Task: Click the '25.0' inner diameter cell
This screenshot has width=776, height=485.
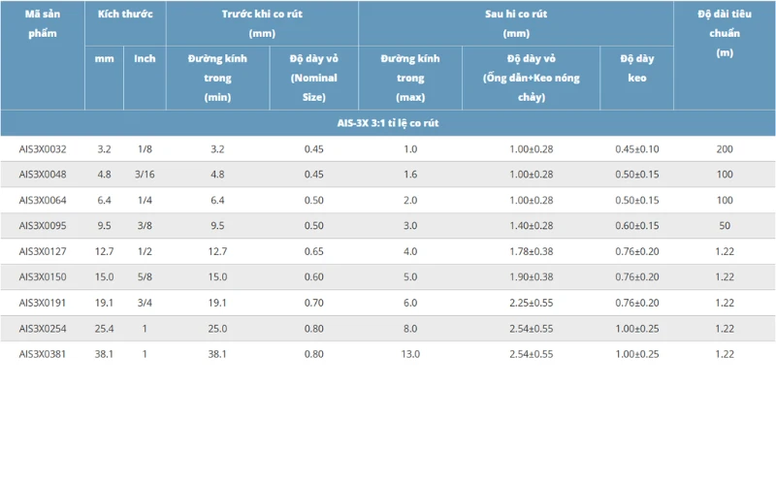Action: [217, 328]
